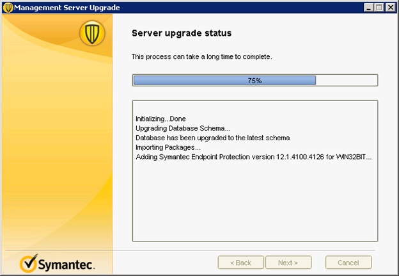Select the 'Importing Packages...' log line
This screenshot has width=399, height=276.
click(168, 147)
